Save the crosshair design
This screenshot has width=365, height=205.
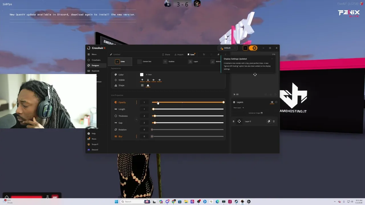191,54
